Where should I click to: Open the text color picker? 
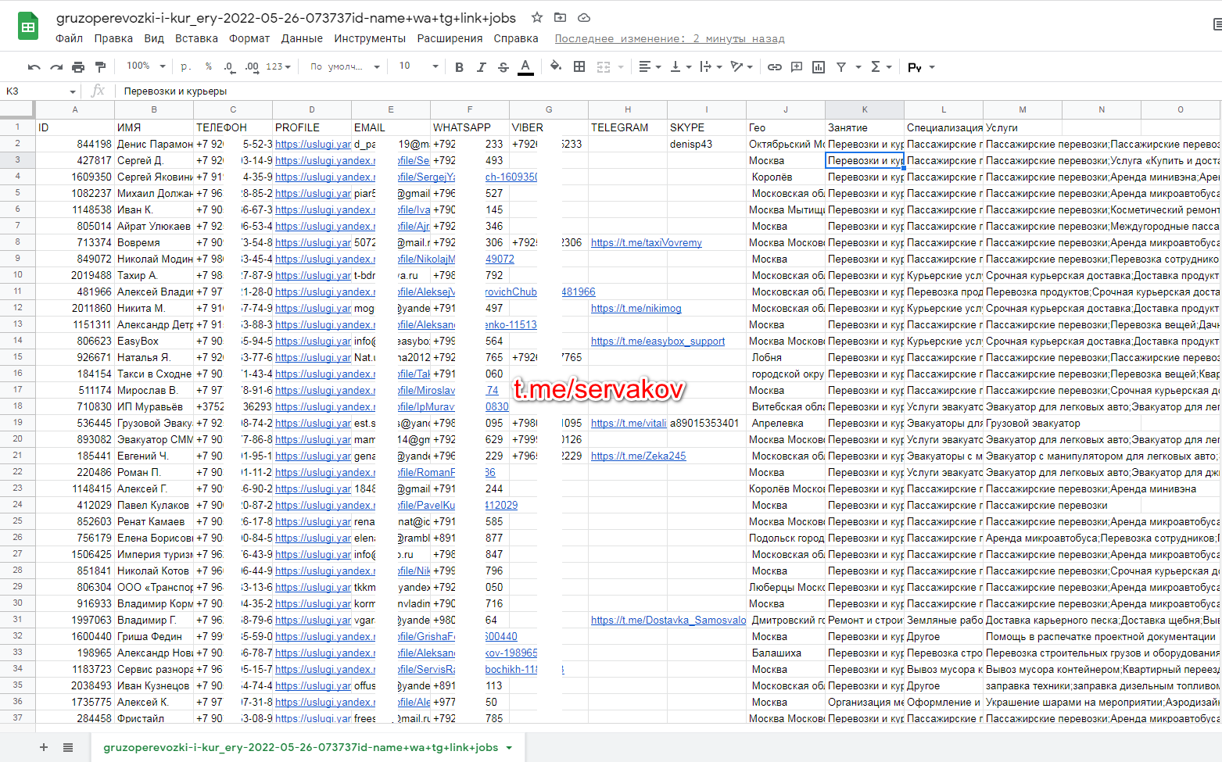(x=525, y=67)
